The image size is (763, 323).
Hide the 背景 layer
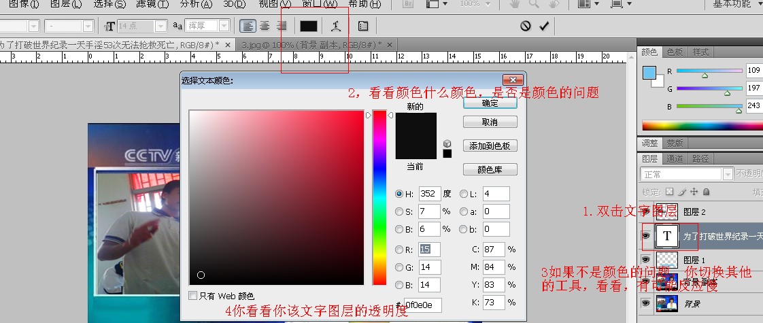pyautogui.click(x=646, y=303)
